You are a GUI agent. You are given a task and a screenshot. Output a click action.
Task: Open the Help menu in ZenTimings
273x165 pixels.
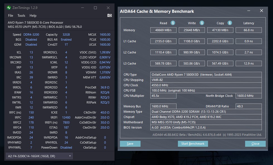pos(33,16)
